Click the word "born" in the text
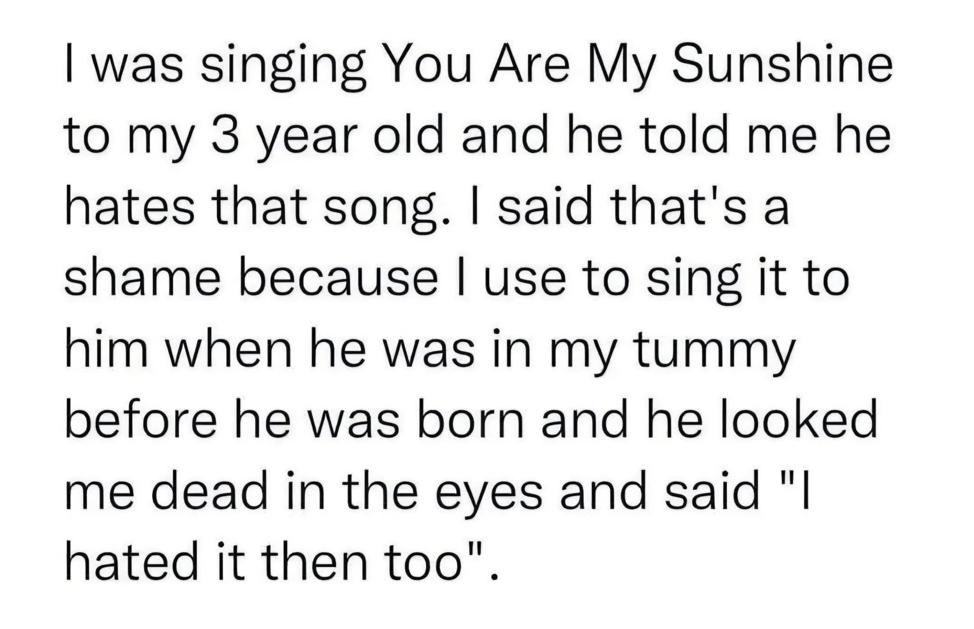 point(470,419)
